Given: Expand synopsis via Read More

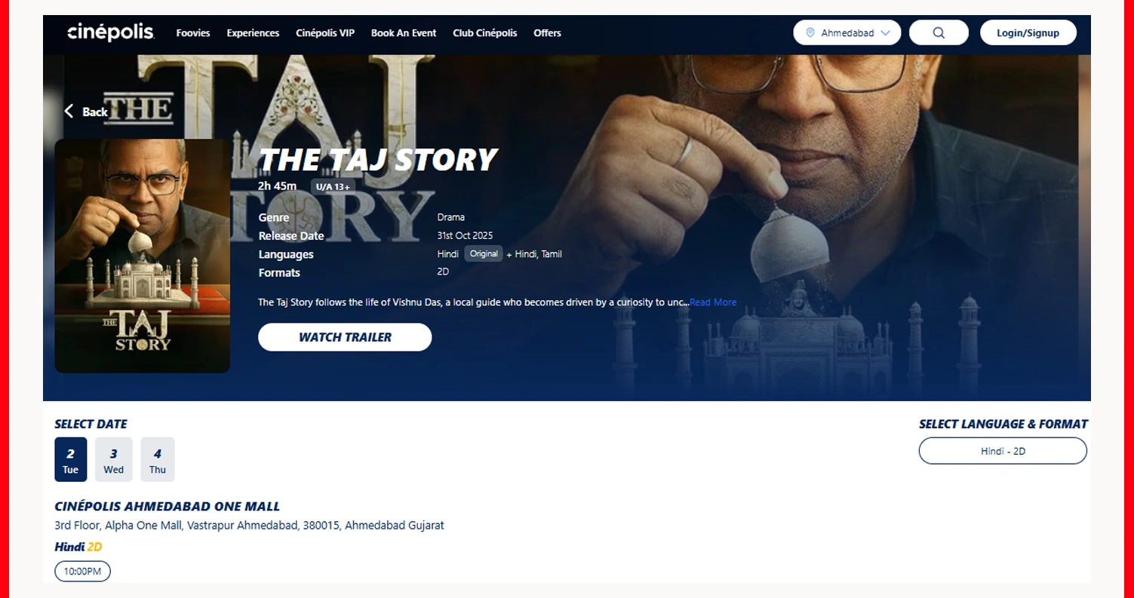Looking at the screenshot, I should pyautogui.click(x=713, y=302).
